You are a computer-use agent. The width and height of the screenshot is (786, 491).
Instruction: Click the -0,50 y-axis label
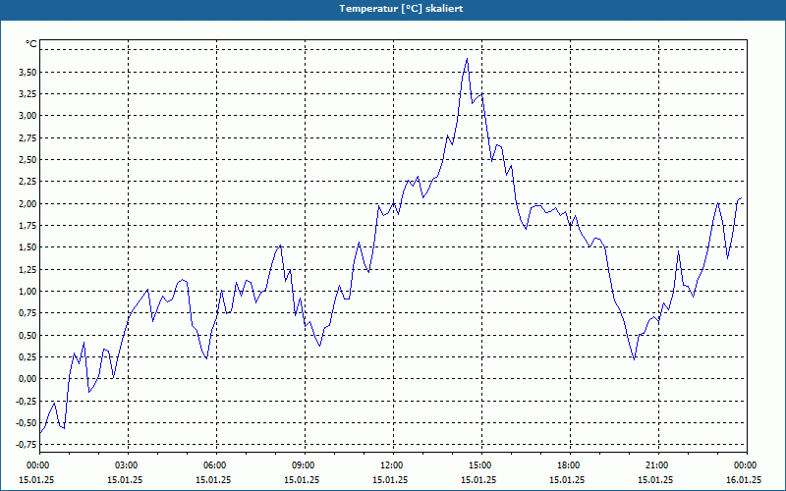[27, 423]
